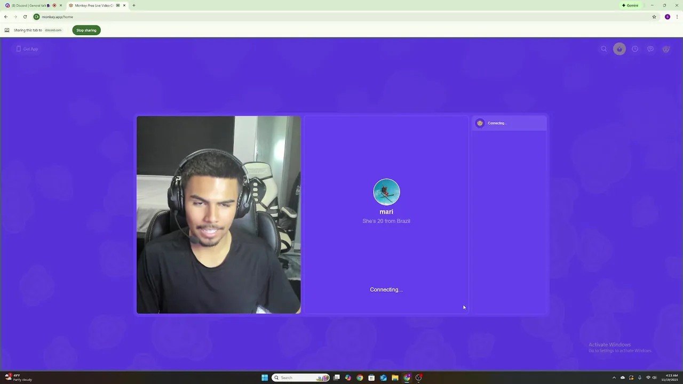Screen dimensions: 683x384
Task: Click the central 'Connecting...' status text
Action: (x=386, y=290)
